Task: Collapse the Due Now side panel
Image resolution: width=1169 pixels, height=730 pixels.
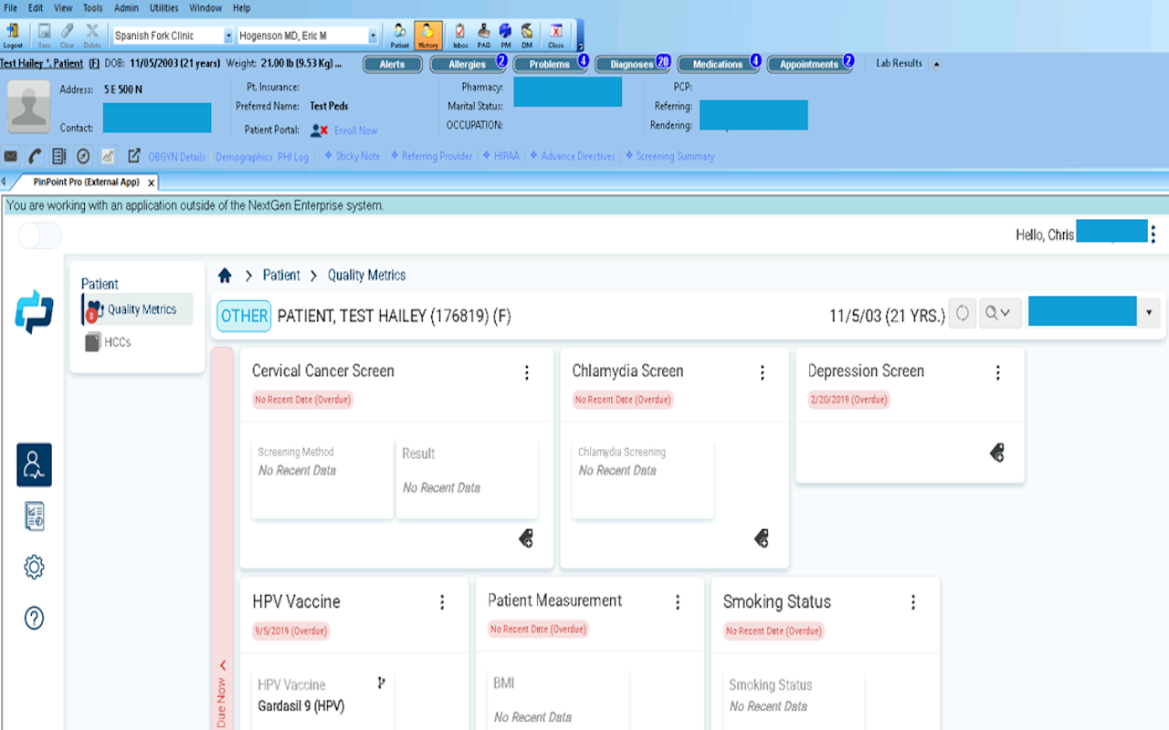Action: tap(221, 666)
